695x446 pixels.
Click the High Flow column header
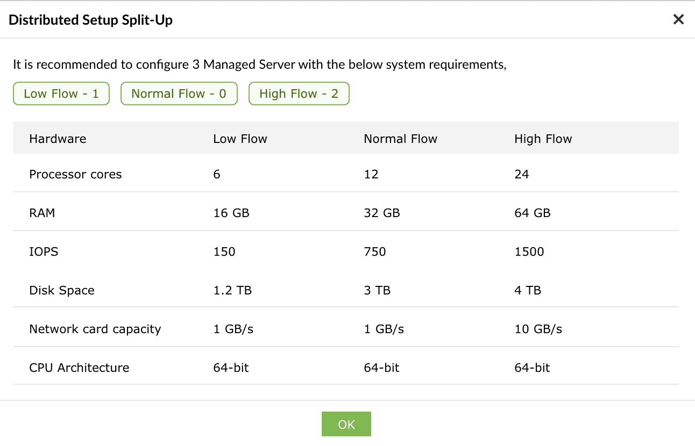(x=543, y=138)
